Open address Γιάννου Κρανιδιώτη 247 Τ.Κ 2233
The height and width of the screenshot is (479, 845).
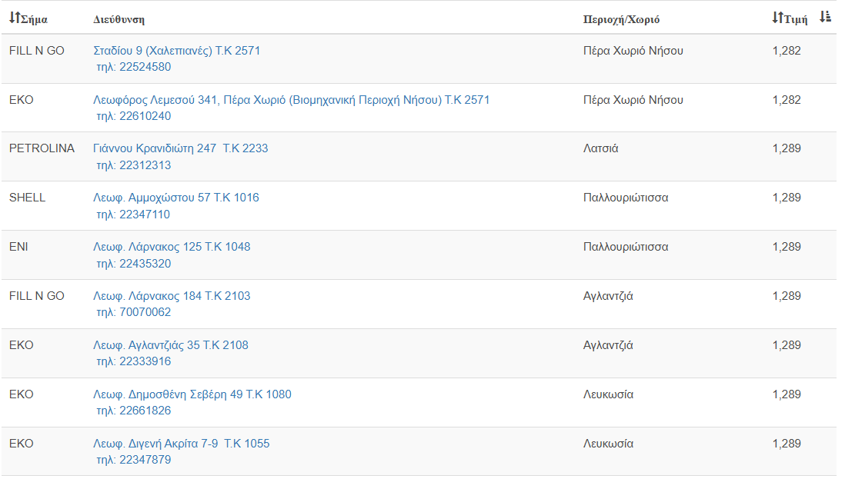tap(181, 148)
